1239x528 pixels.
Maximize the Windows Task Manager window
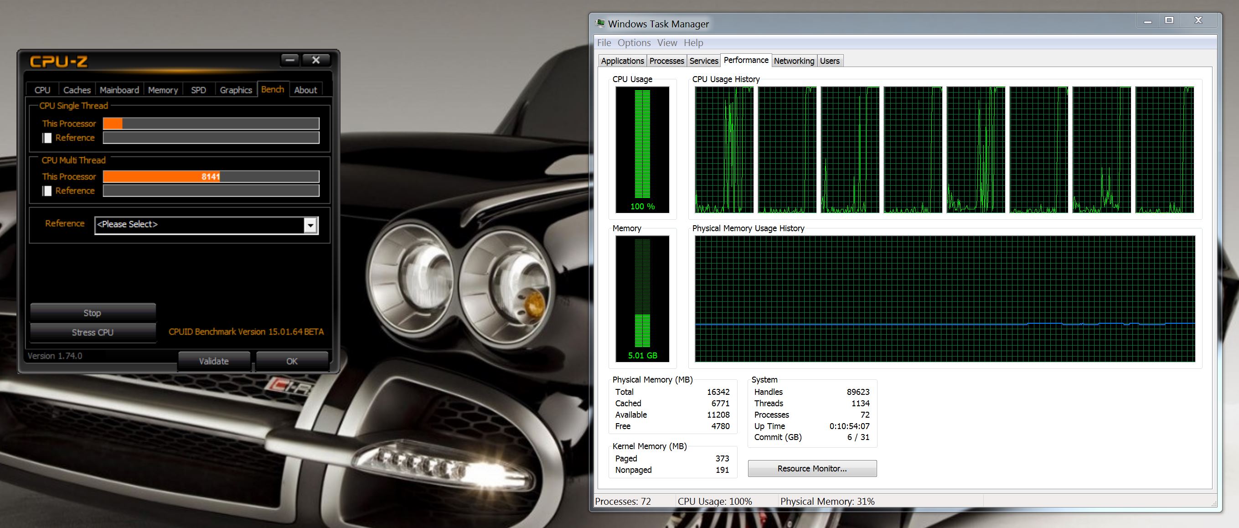click(1169, 21)
